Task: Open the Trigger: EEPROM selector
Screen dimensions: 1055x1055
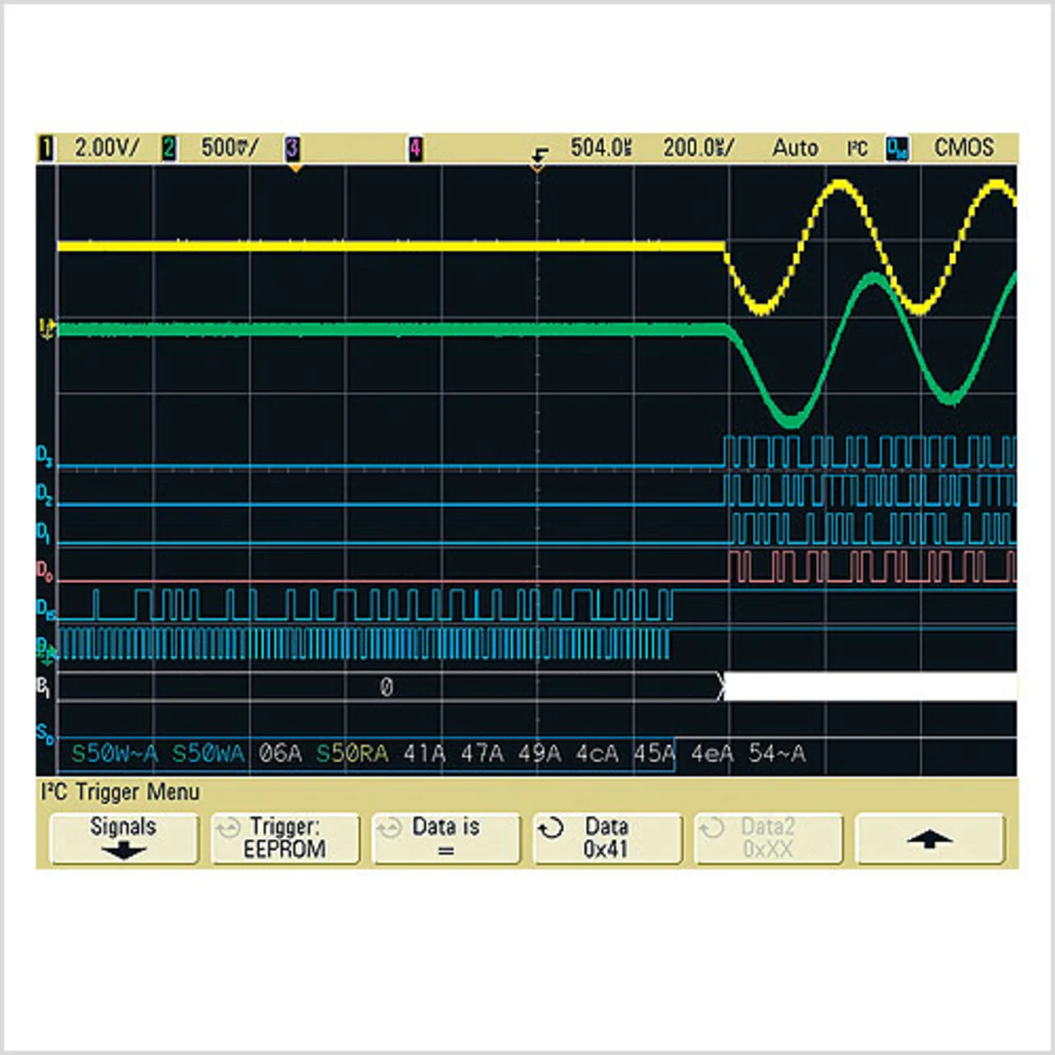Action: coord(285,838)
